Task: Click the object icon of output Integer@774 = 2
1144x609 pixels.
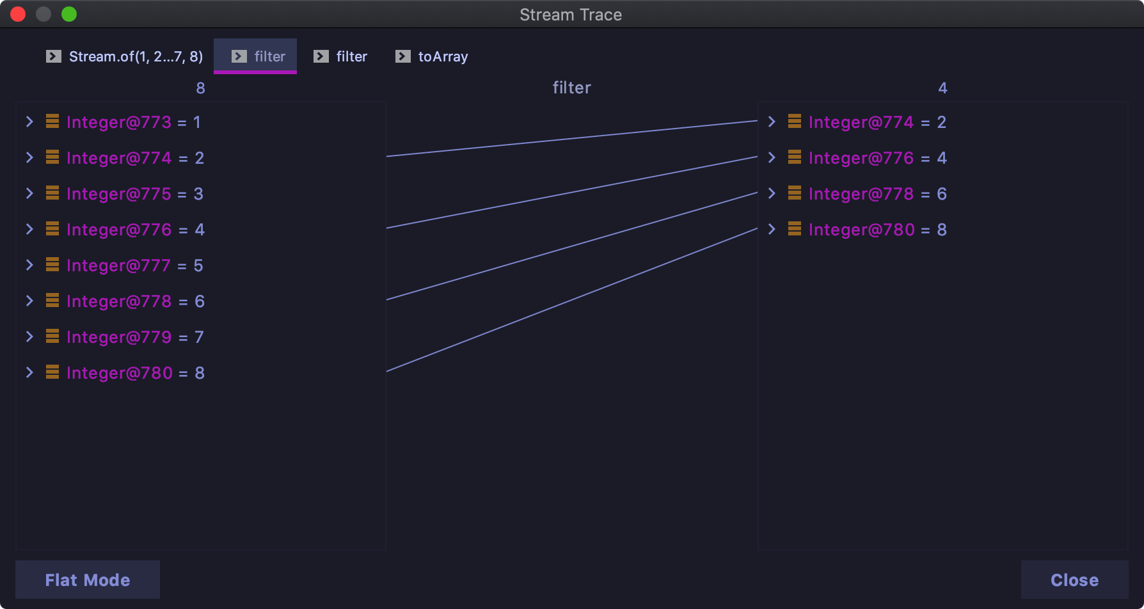Action: pyautogui.click(x=795, y=122)
